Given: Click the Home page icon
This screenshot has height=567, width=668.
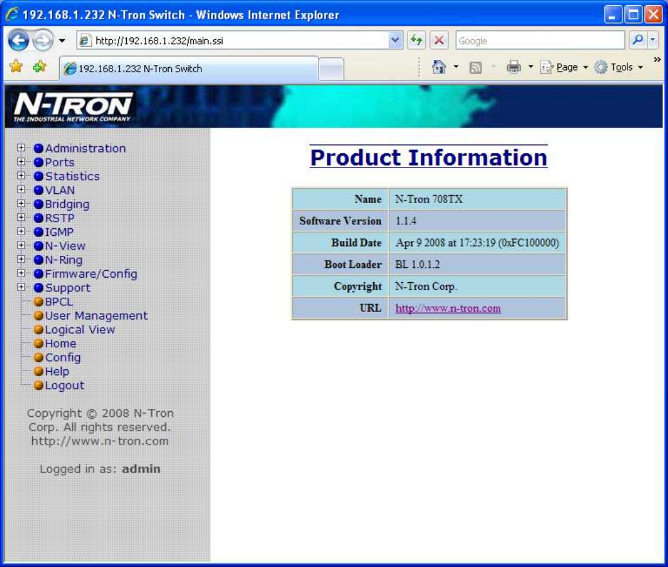Looking at the screenshot, I should (x=438, y=67).
